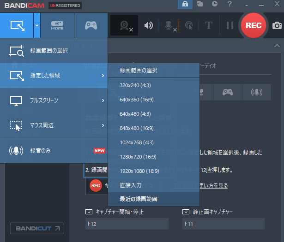Open 最近の録画範囲 recent areas

tap(154, 199)
